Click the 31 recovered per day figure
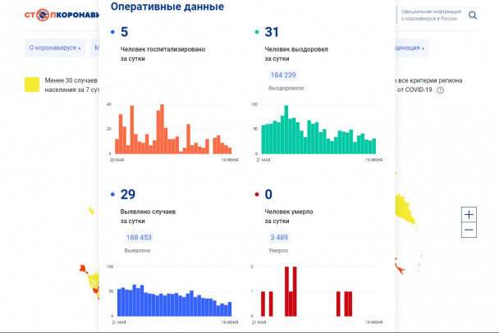Screen dimensions: 499x333 272,32
